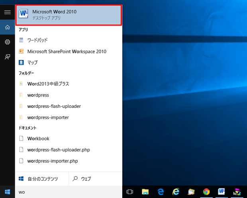Click the document icon beside Workbook
247x198 pixels.
[21, 138]
